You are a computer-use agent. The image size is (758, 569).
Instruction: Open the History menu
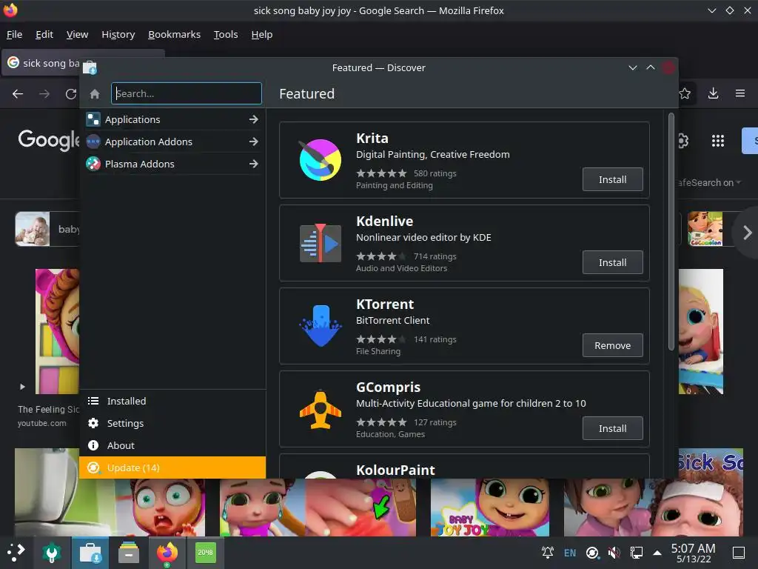click(x=118, y=34)
